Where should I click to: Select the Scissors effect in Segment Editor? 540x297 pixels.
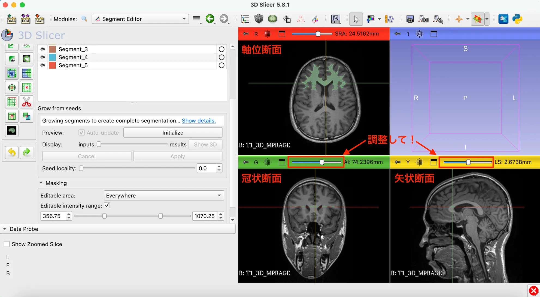tap(26, 102)
